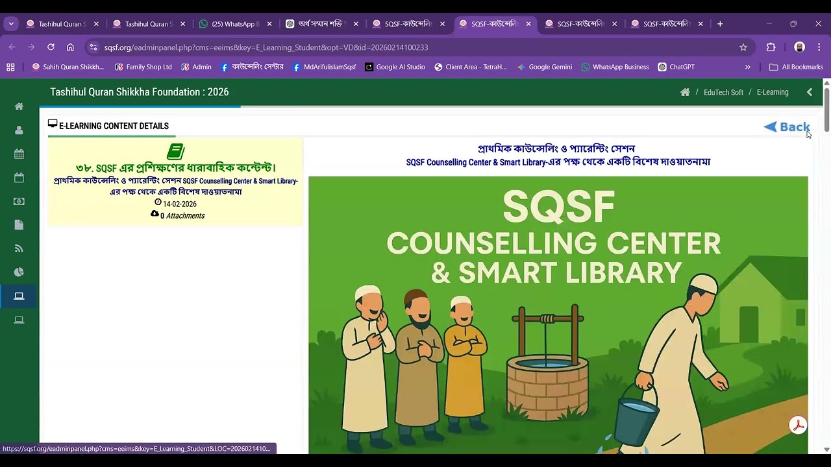Open the browser profile avatar
The width and height of the screenshot is (831, 467).
(x=799, y=47)
